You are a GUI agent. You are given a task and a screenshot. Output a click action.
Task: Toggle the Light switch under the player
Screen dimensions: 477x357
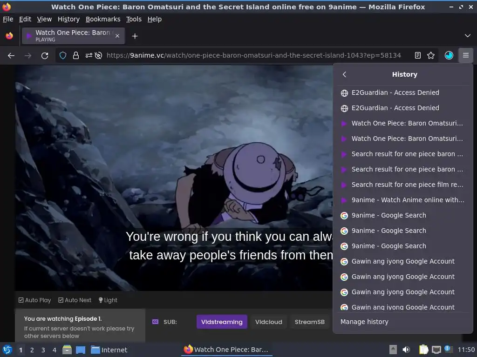108,300
